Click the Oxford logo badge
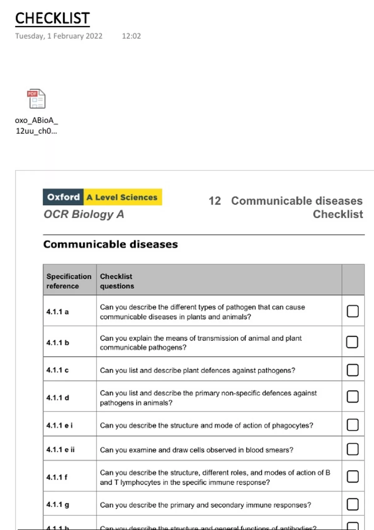The image size is (374, 530). 63,197
